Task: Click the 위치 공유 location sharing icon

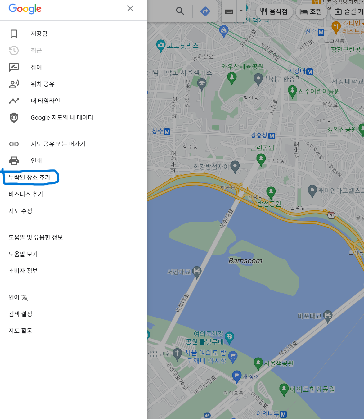Action: tap(14, 84)
